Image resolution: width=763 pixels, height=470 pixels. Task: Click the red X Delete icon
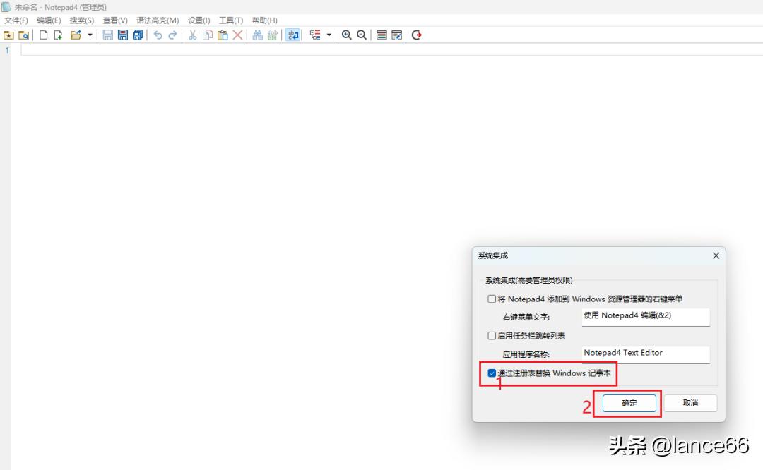tap(237, 35)
